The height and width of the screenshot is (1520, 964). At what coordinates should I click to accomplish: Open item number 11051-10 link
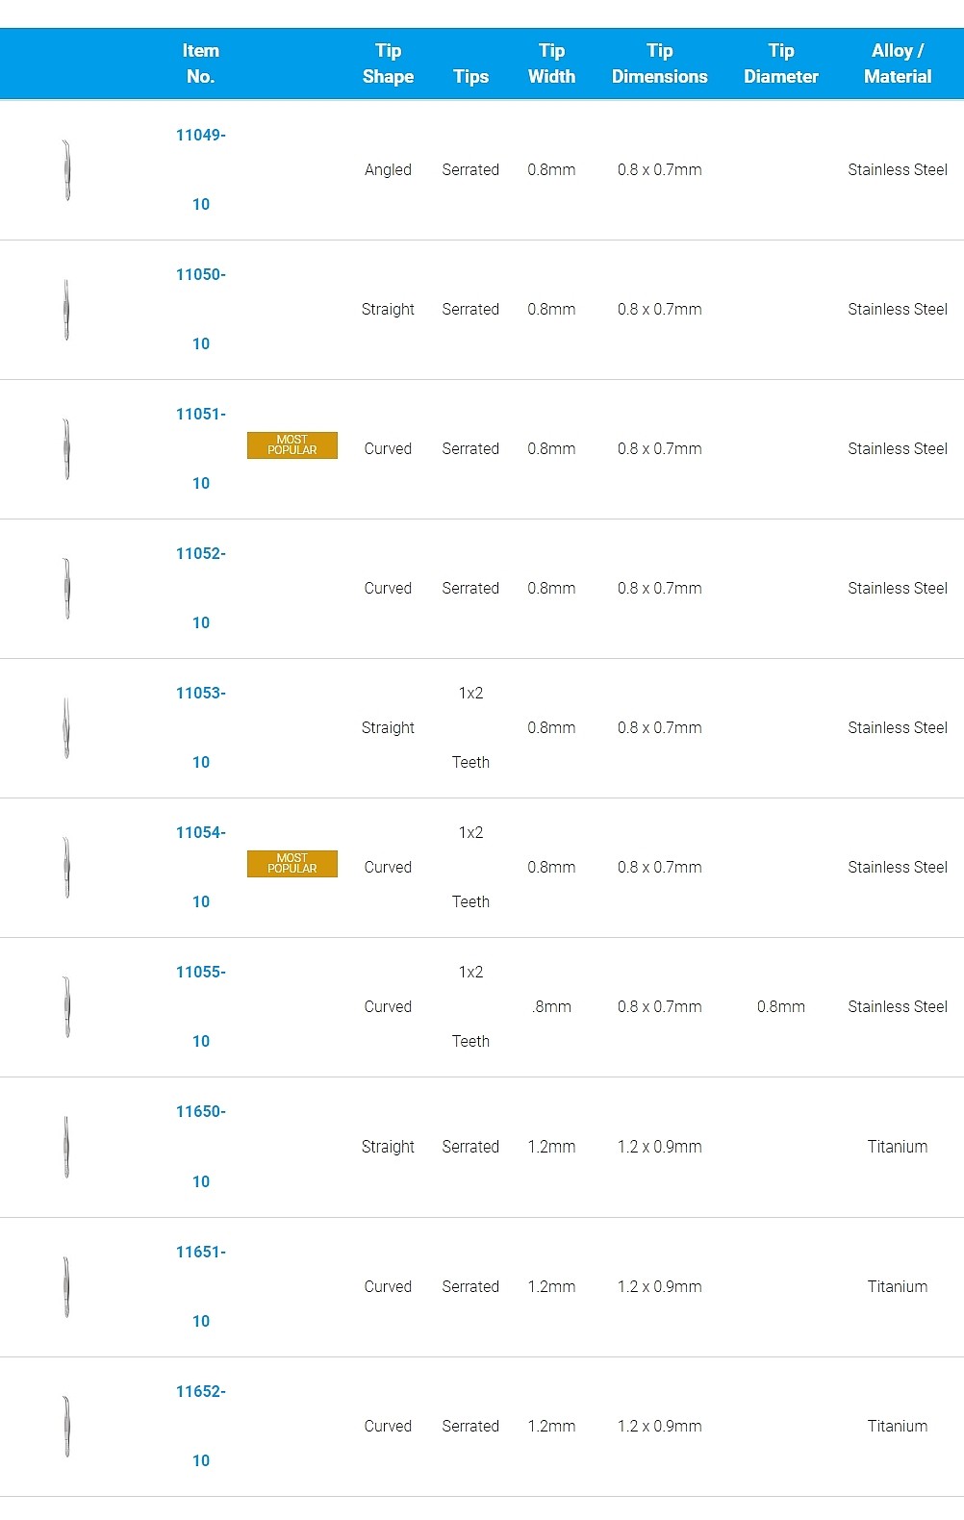[201, 448]
